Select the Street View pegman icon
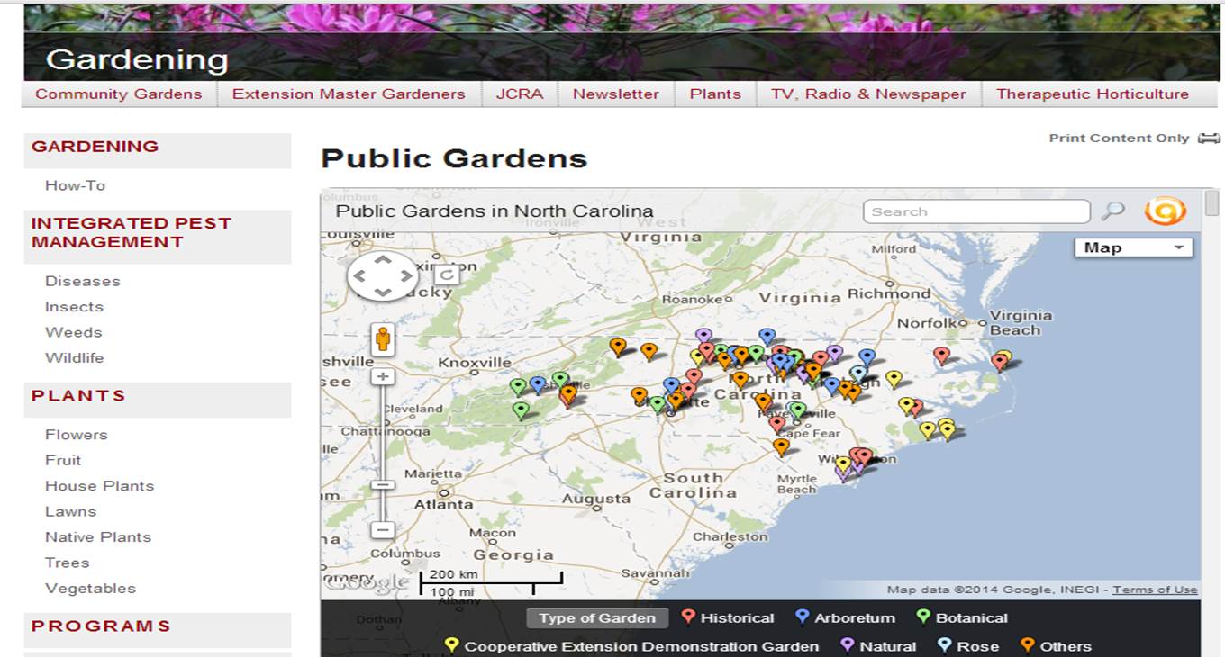The width and height of the screenshot is (1225, 657). click(x=383, y=340)
